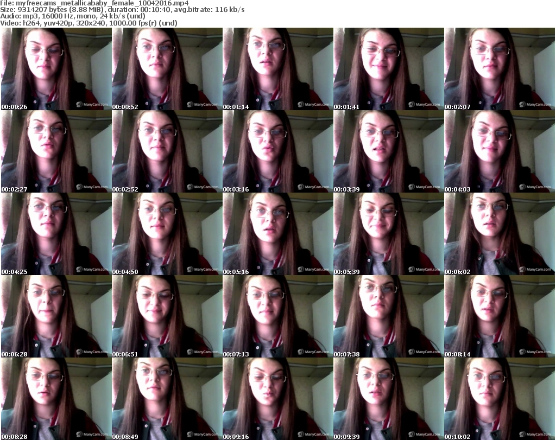Choose the frame at 00:03:16
Screen dimensions: 556x440
[278, 151]
